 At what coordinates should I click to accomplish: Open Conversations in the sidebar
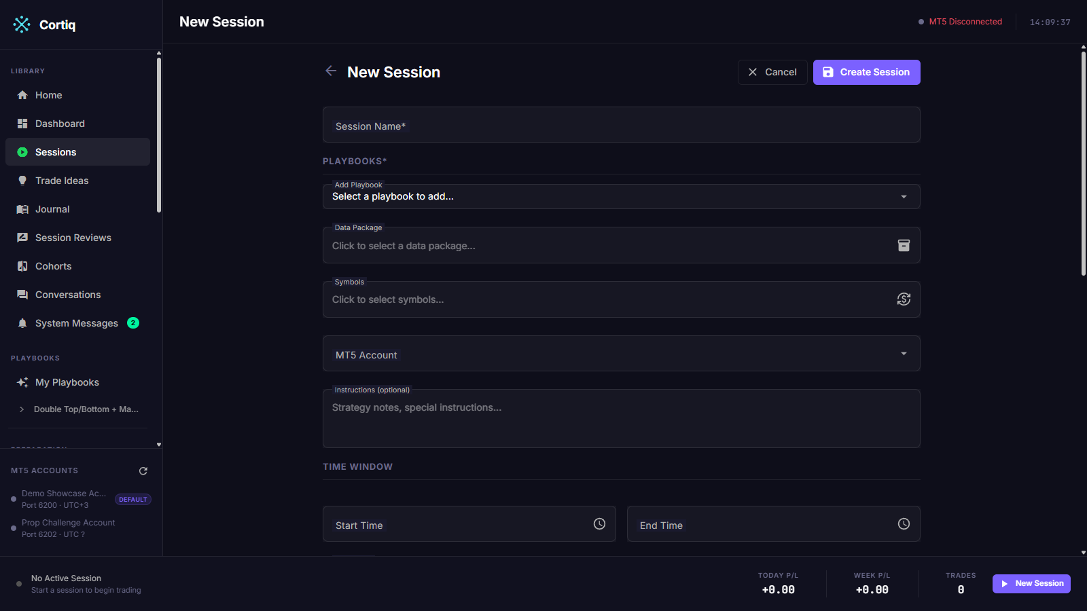pos(77,295)
